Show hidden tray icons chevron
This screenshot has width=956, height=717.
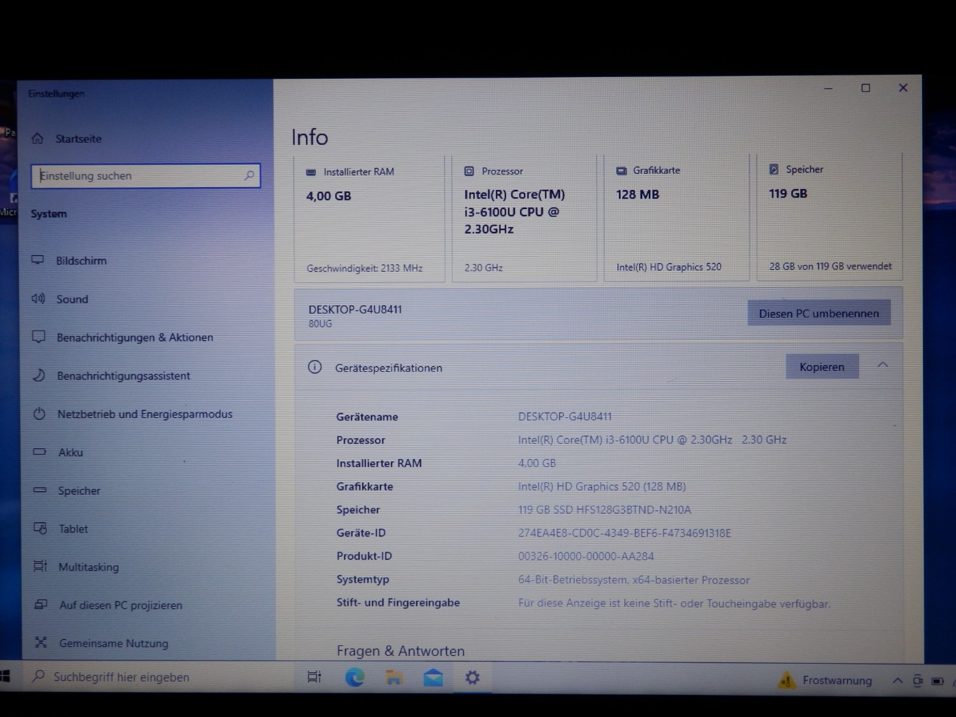(897, 681)
